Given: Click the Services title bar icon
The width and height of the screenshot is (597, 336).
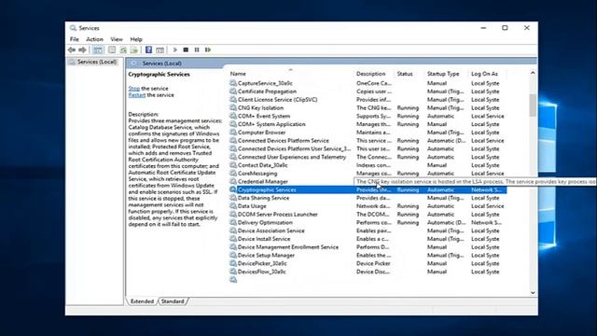Looking at the screenshot, I should pyautogui.click(x=73, y=28).
